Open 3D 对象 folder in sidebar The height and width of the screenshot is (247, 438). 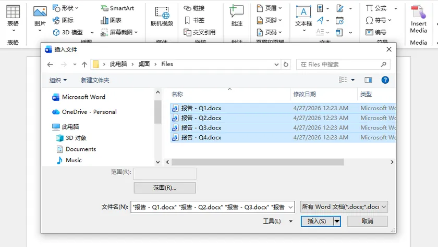point(71,138)
